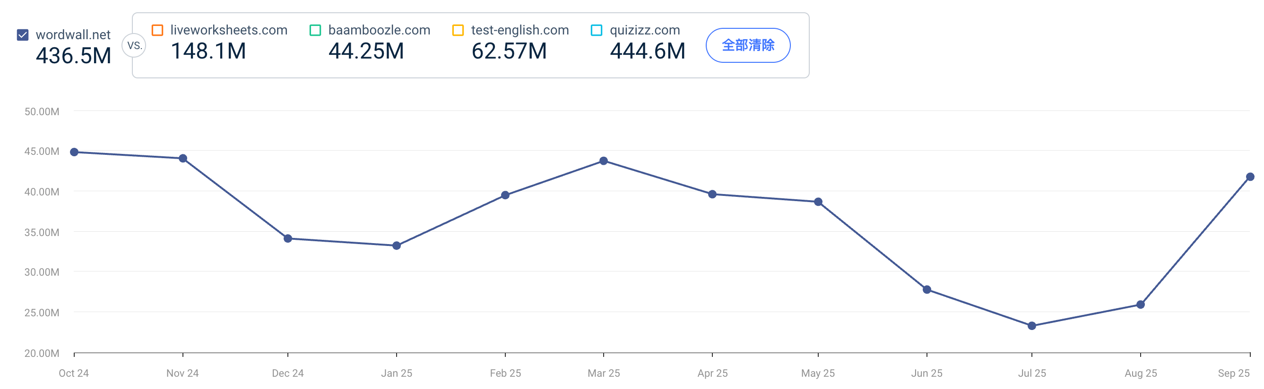Click the Jun 25 data point
1264x389 pixels.
pos(927,290)
